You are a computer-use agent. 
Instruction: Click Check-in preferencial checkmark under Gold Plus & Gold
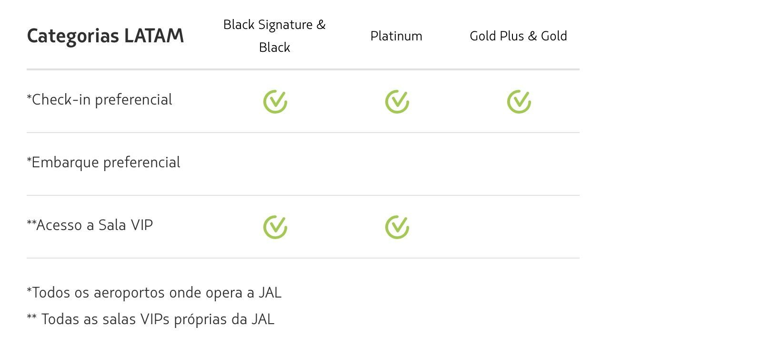[x=519, y=101]
